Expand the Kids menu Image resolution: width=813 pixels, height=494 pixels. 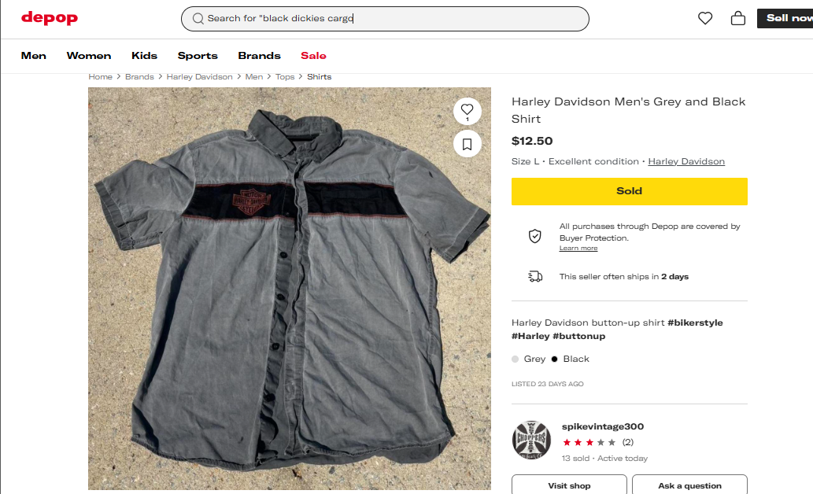145,56
